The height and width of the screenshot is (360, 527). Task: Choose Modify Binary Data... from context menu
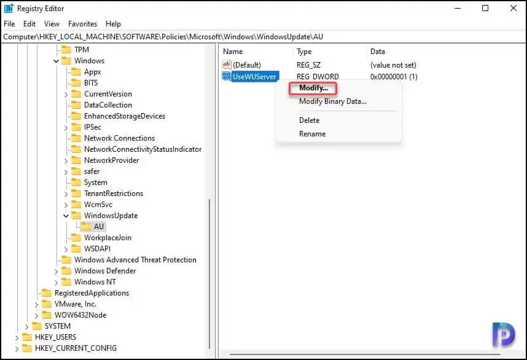click(333, 101)
